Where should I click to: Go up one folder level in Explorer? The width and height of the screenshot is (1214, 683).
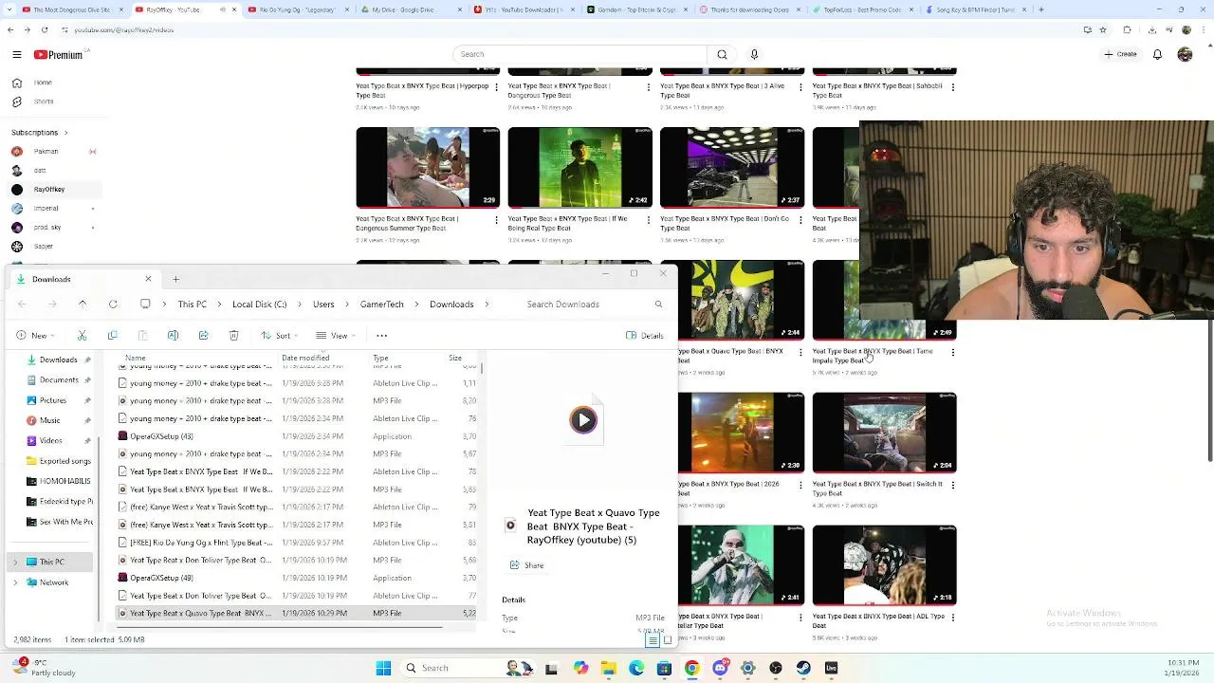click(83, 305)
